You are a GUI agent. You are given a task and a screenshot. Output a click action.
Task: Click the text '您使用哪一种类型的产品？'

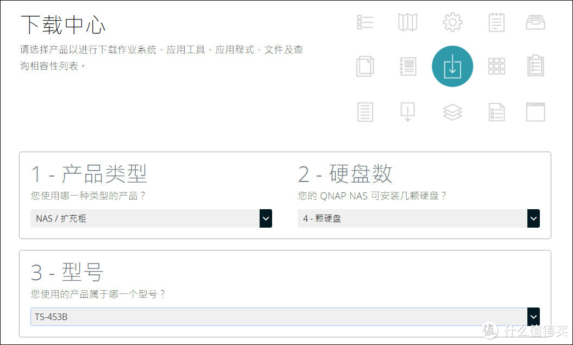87,196
